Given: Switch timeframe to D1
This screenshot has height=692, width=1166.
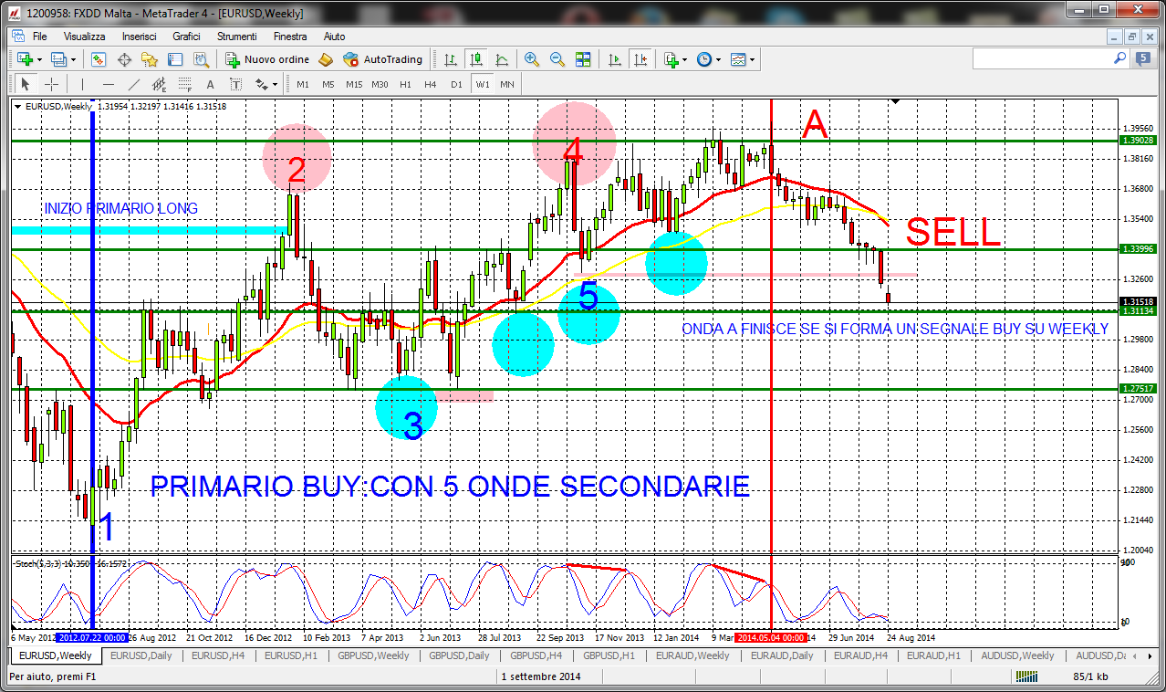Looking at the screenshot, I should [456, 84].
